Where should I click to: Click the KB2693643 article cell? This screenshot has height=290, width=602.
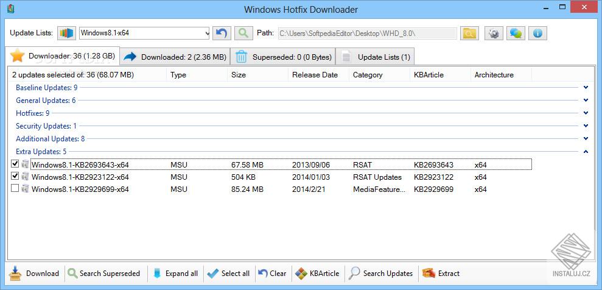[433, 164]
